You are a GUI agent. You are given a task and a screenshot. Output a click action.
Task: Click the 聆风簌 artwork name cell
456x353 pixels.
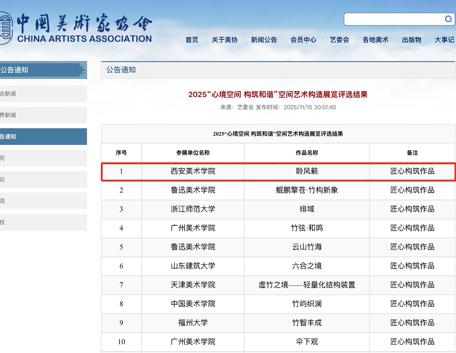click(x=307, y=171)
